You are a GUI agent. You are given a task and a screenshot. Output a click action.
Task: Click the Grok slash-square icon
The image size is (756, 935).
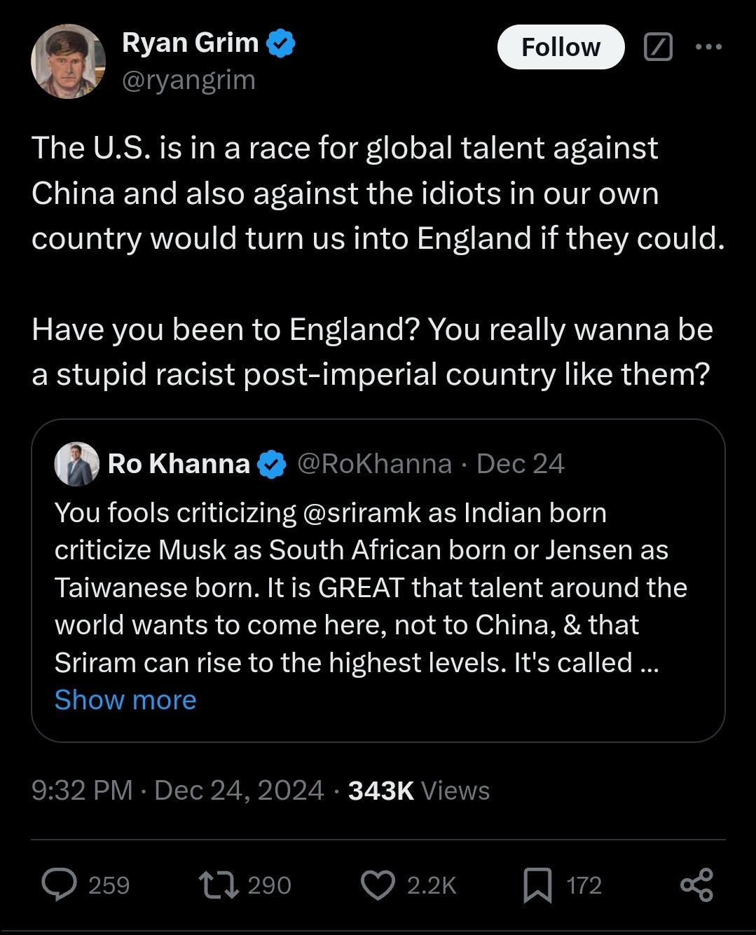pos(658,47)
